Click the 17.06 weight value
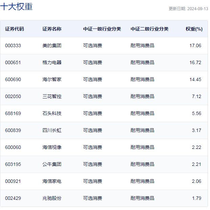 [x=195, y=45]
